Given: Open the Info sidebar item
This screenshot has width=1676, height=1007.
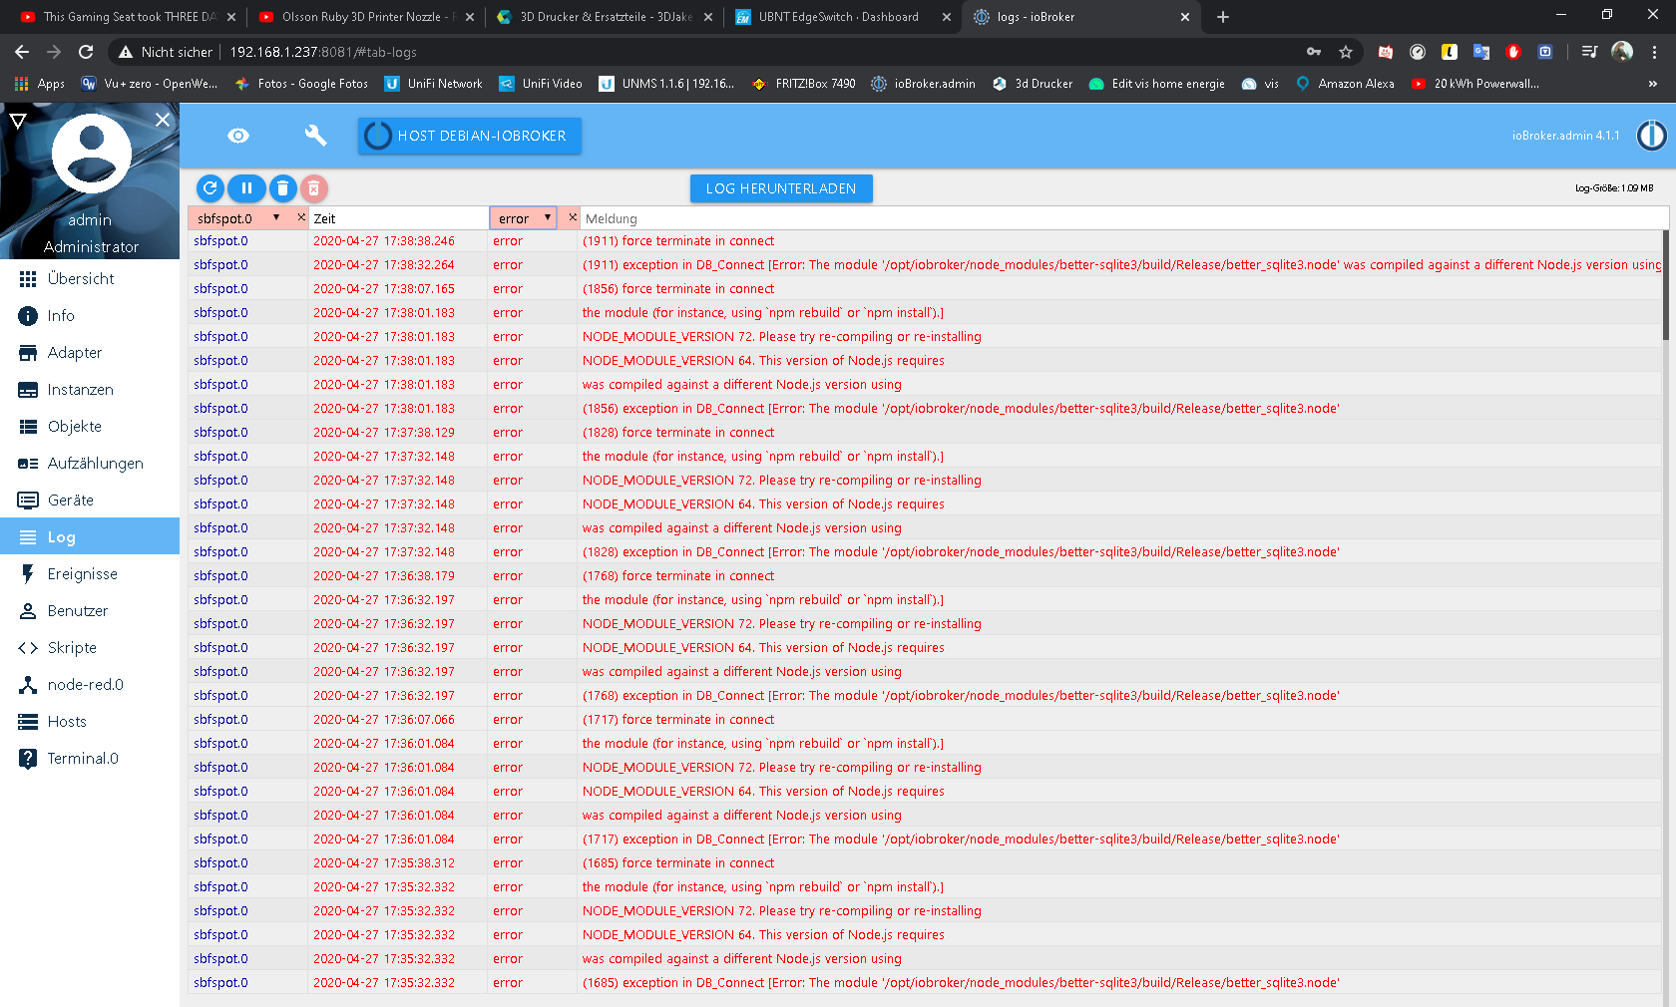Looking at the screenshot, I should pos(90,316).
